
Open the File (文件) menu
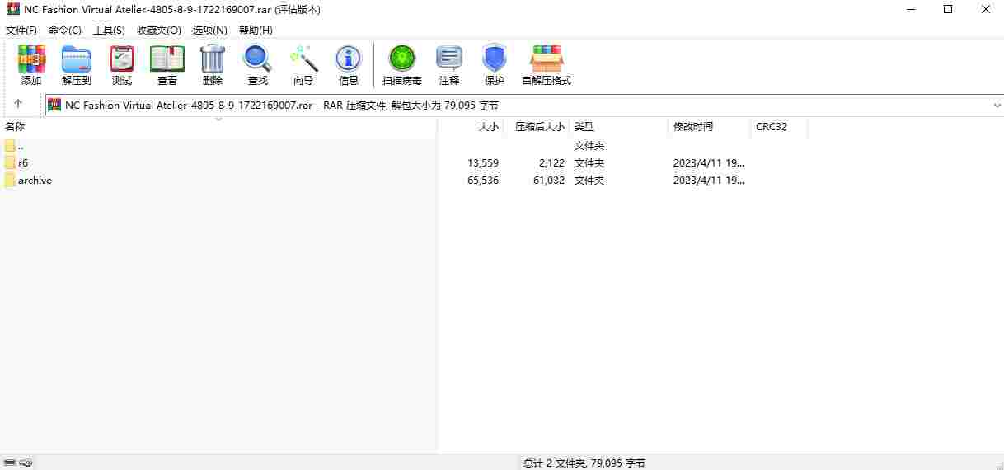point(21,30)
